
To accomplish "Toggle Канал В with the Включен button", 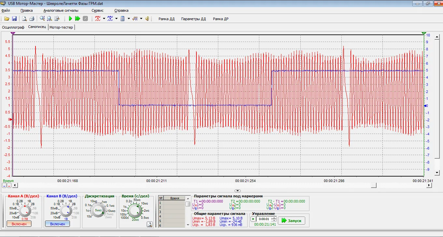I will tap(57, 224).
